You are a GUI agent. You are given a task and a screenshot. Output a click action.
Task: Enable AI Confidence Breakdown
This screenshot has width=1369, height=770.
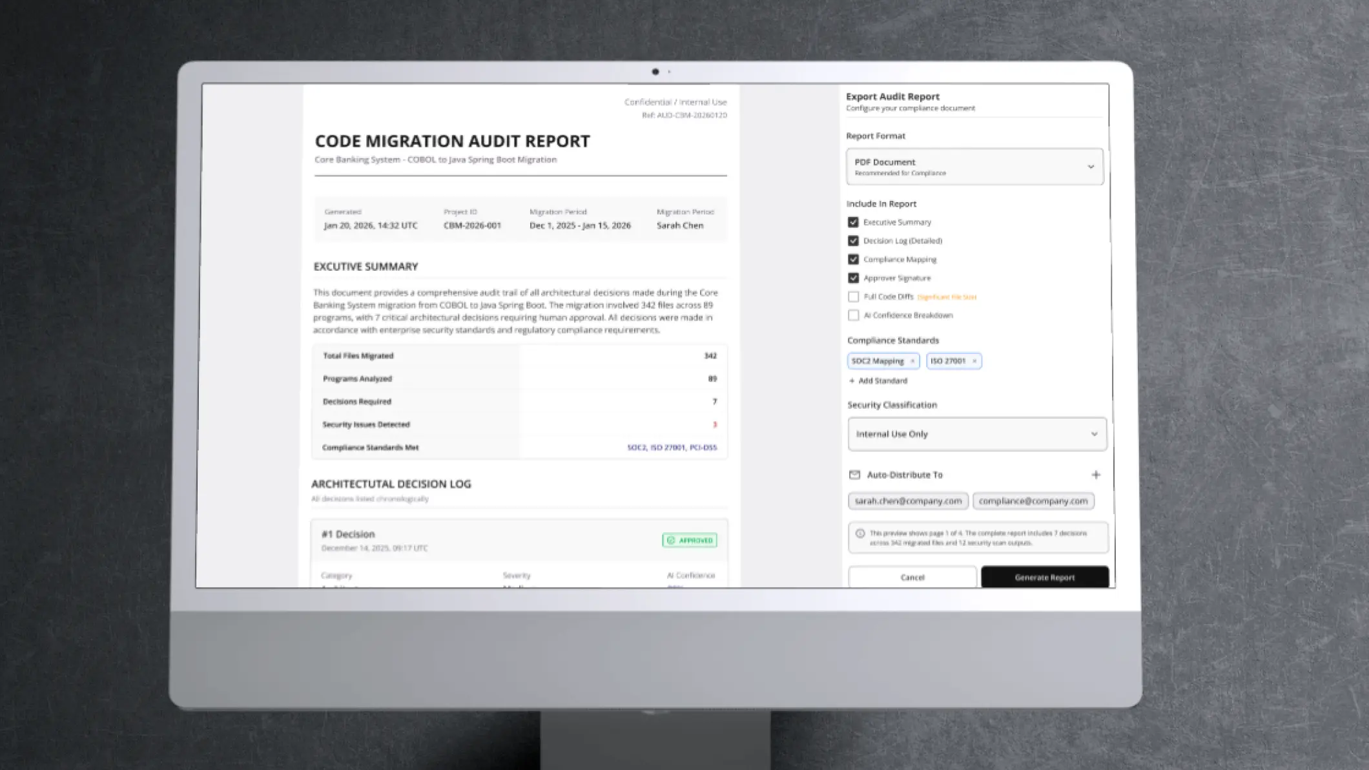coord(853,315)
